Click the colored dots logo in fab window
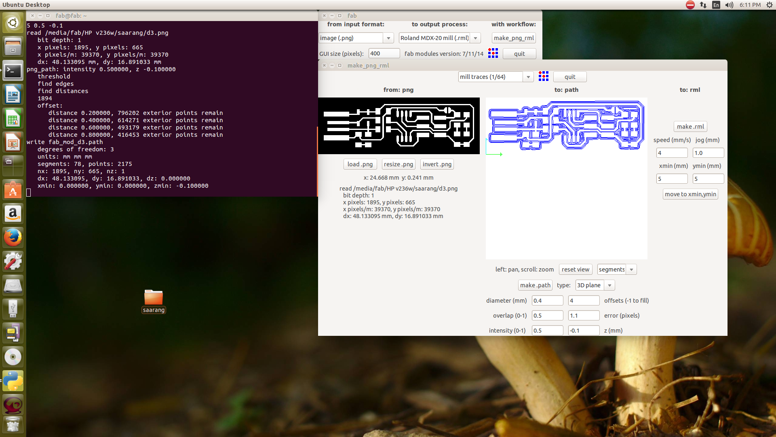Viewport: 776px width, 437px height. click(493, 53)
